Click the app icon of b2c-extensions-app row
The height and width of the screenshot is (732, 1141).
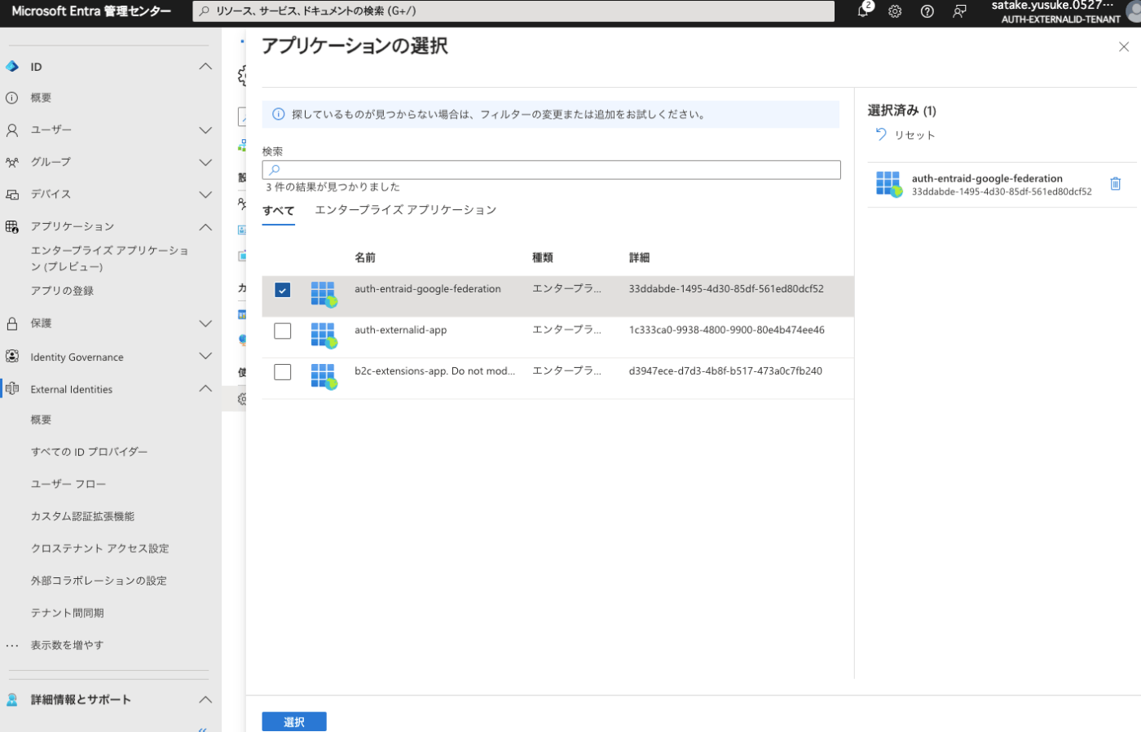tap(324, 376)
